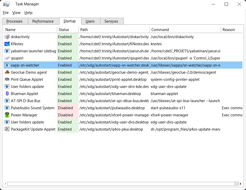Select the Blueman Applet name
Screen dimensions: 246x190
tap(25, 93)
